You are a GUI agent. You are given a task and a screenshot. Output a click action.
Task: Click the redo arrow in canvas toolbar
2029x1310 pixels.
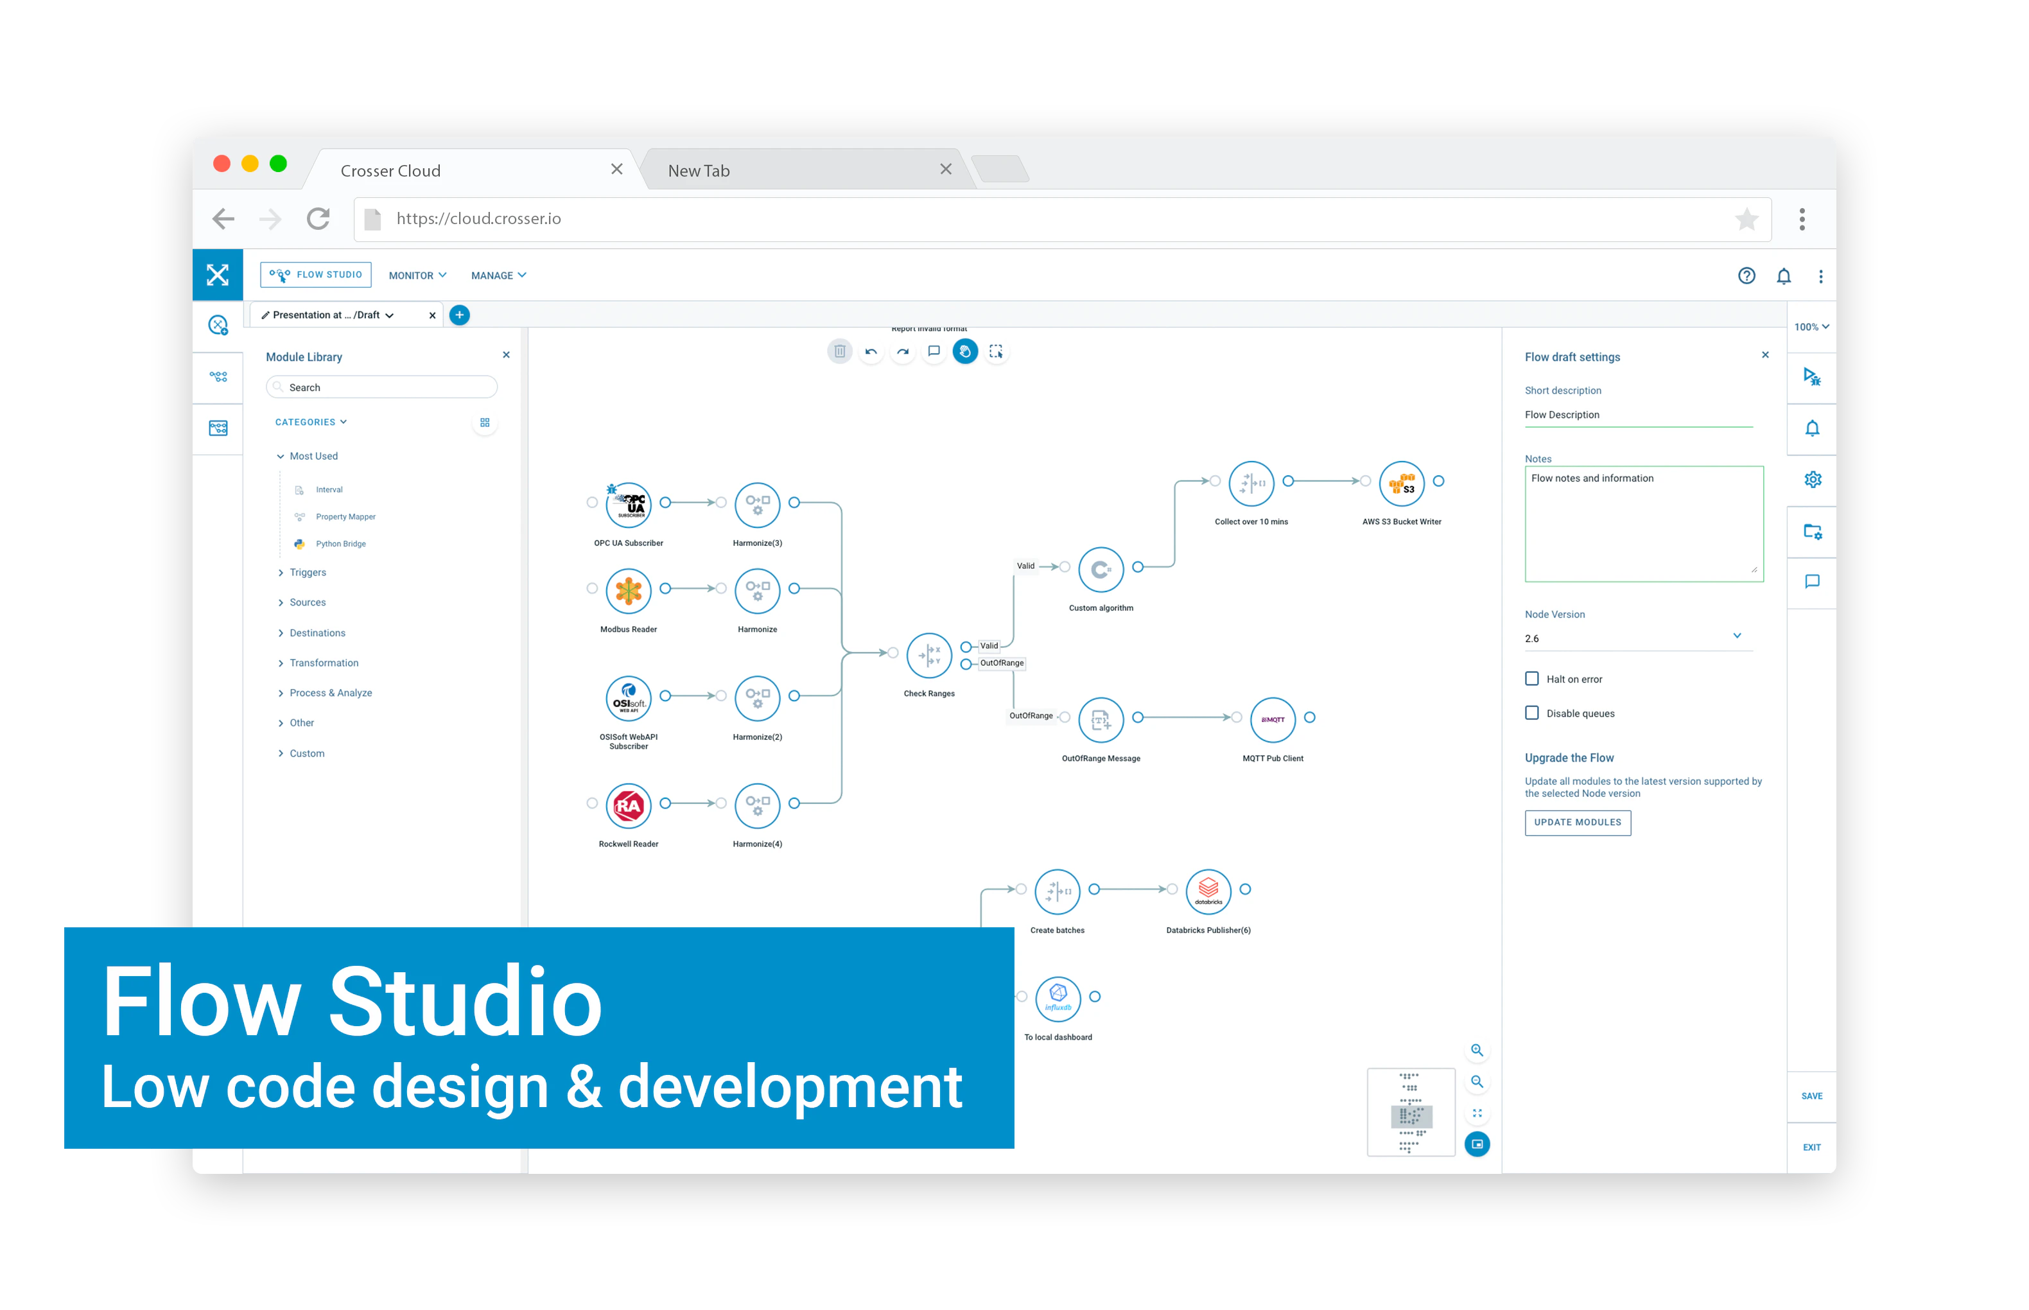(x=902, y=351)
